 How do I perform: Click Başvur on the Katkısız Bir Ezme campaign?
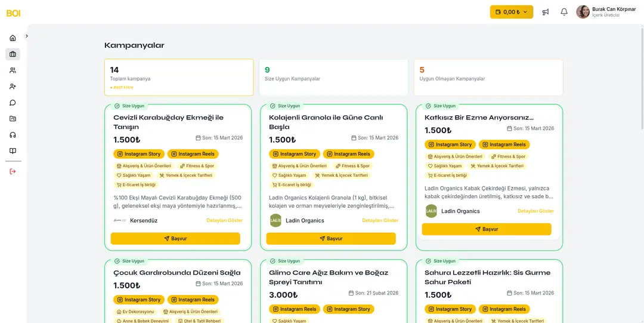(486, 229)
